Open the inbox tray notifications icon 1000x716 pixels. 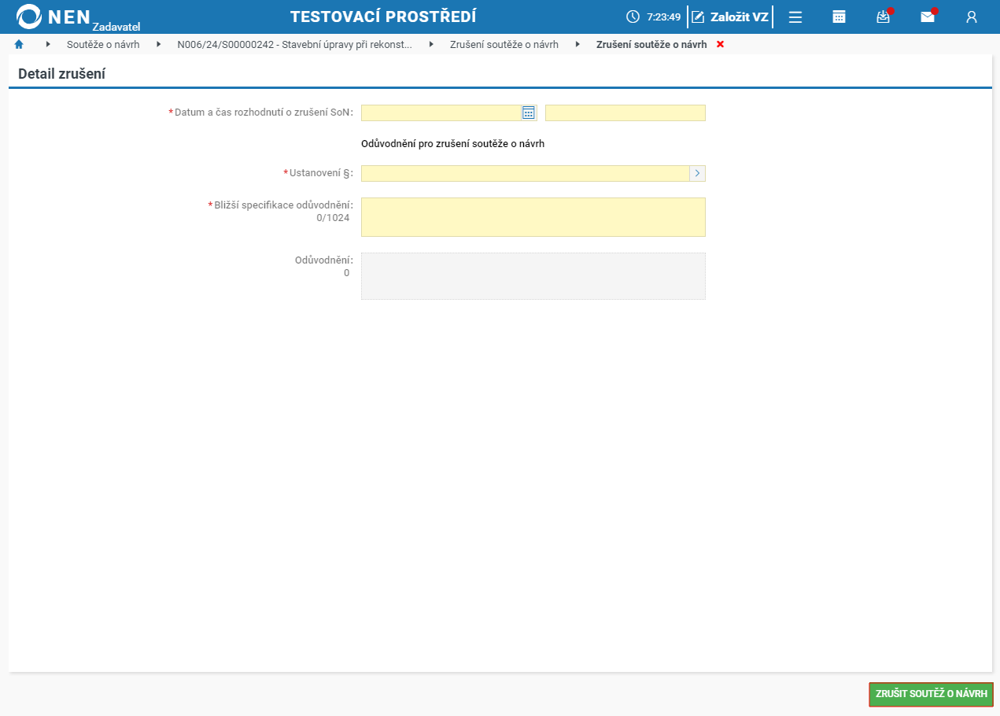coord(884,17)
